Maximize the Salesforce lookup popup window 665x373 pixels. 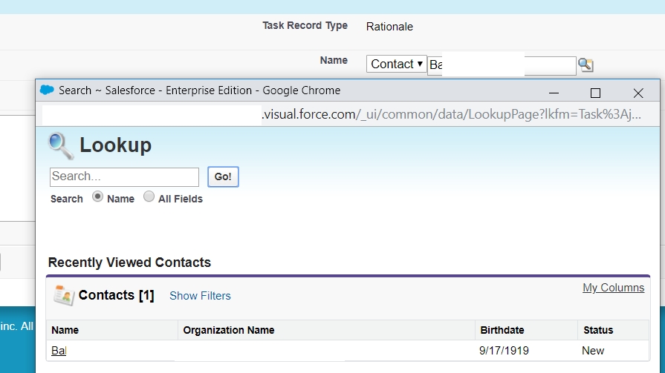click(x=595, y=93)
